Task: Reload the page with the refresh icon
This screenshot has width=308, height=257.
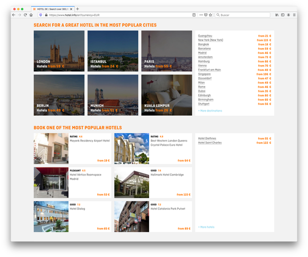Action: pyautogui.click(x=25, y=15)
